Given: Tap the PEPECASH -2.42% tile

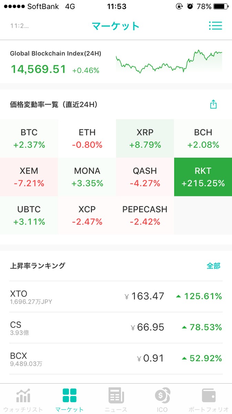Looking at the screenshot, I should [x=145, y=215].
